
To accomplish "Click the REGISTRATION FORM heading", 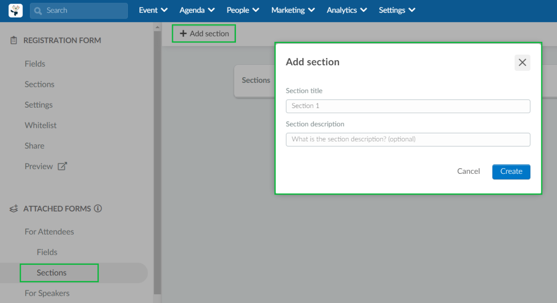I will 62,40.
